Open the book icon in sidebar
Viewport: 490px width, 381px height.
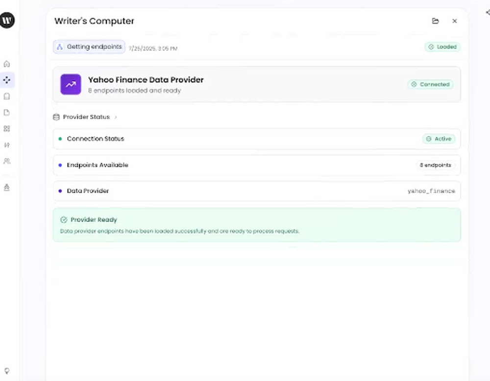(6, 96)
